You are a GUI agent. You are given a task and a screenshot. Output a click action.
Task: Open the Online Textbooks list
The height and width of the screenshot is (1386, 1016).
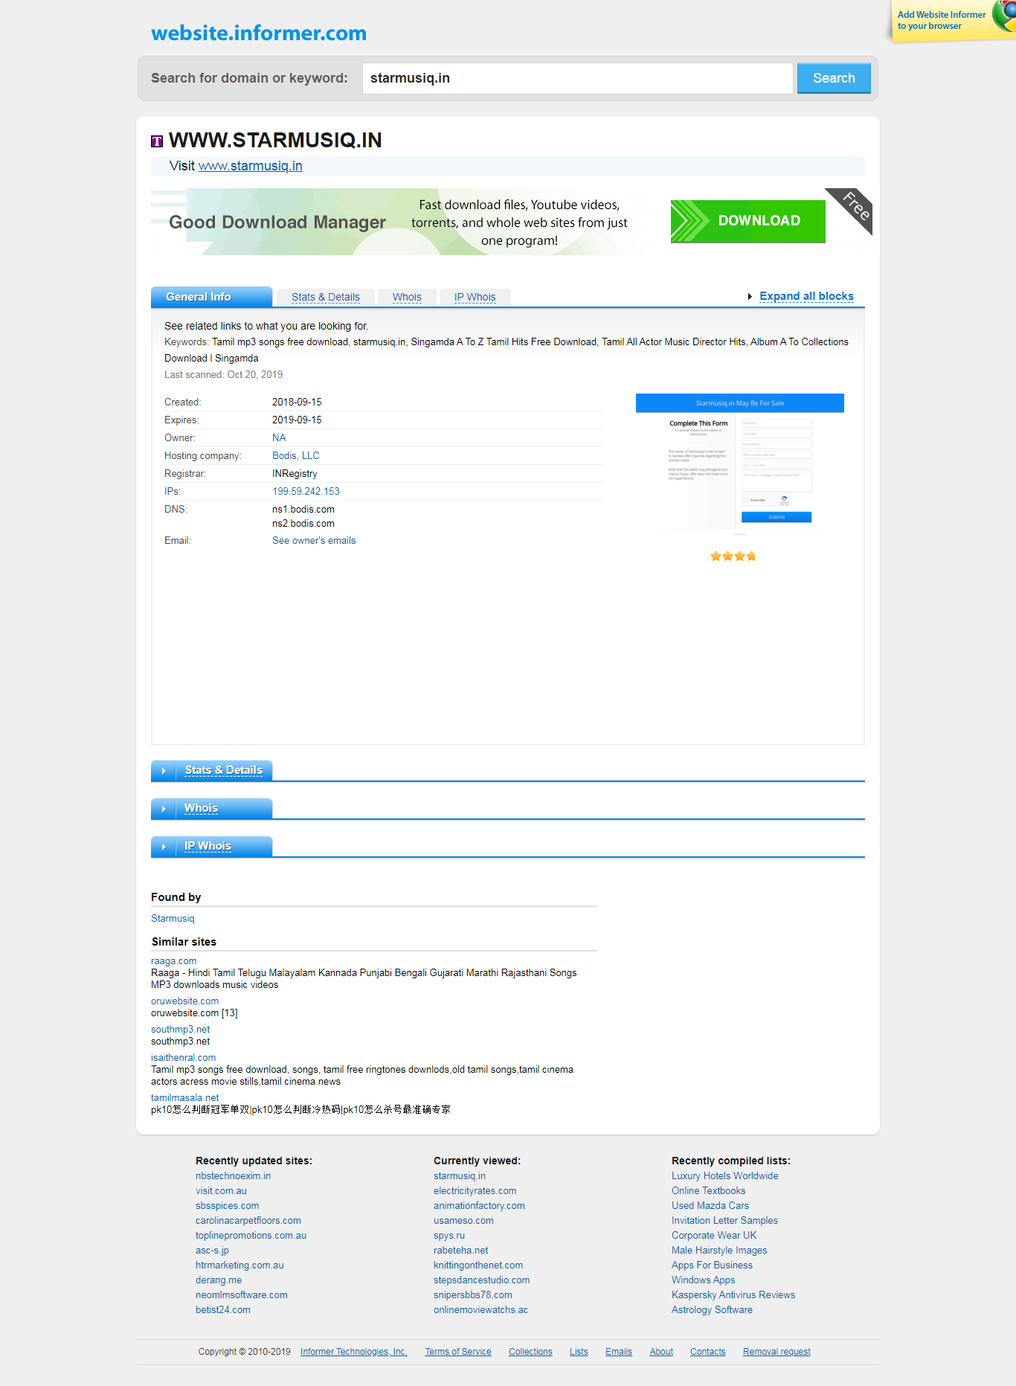pyautogui.click(x=708, y=1191)
